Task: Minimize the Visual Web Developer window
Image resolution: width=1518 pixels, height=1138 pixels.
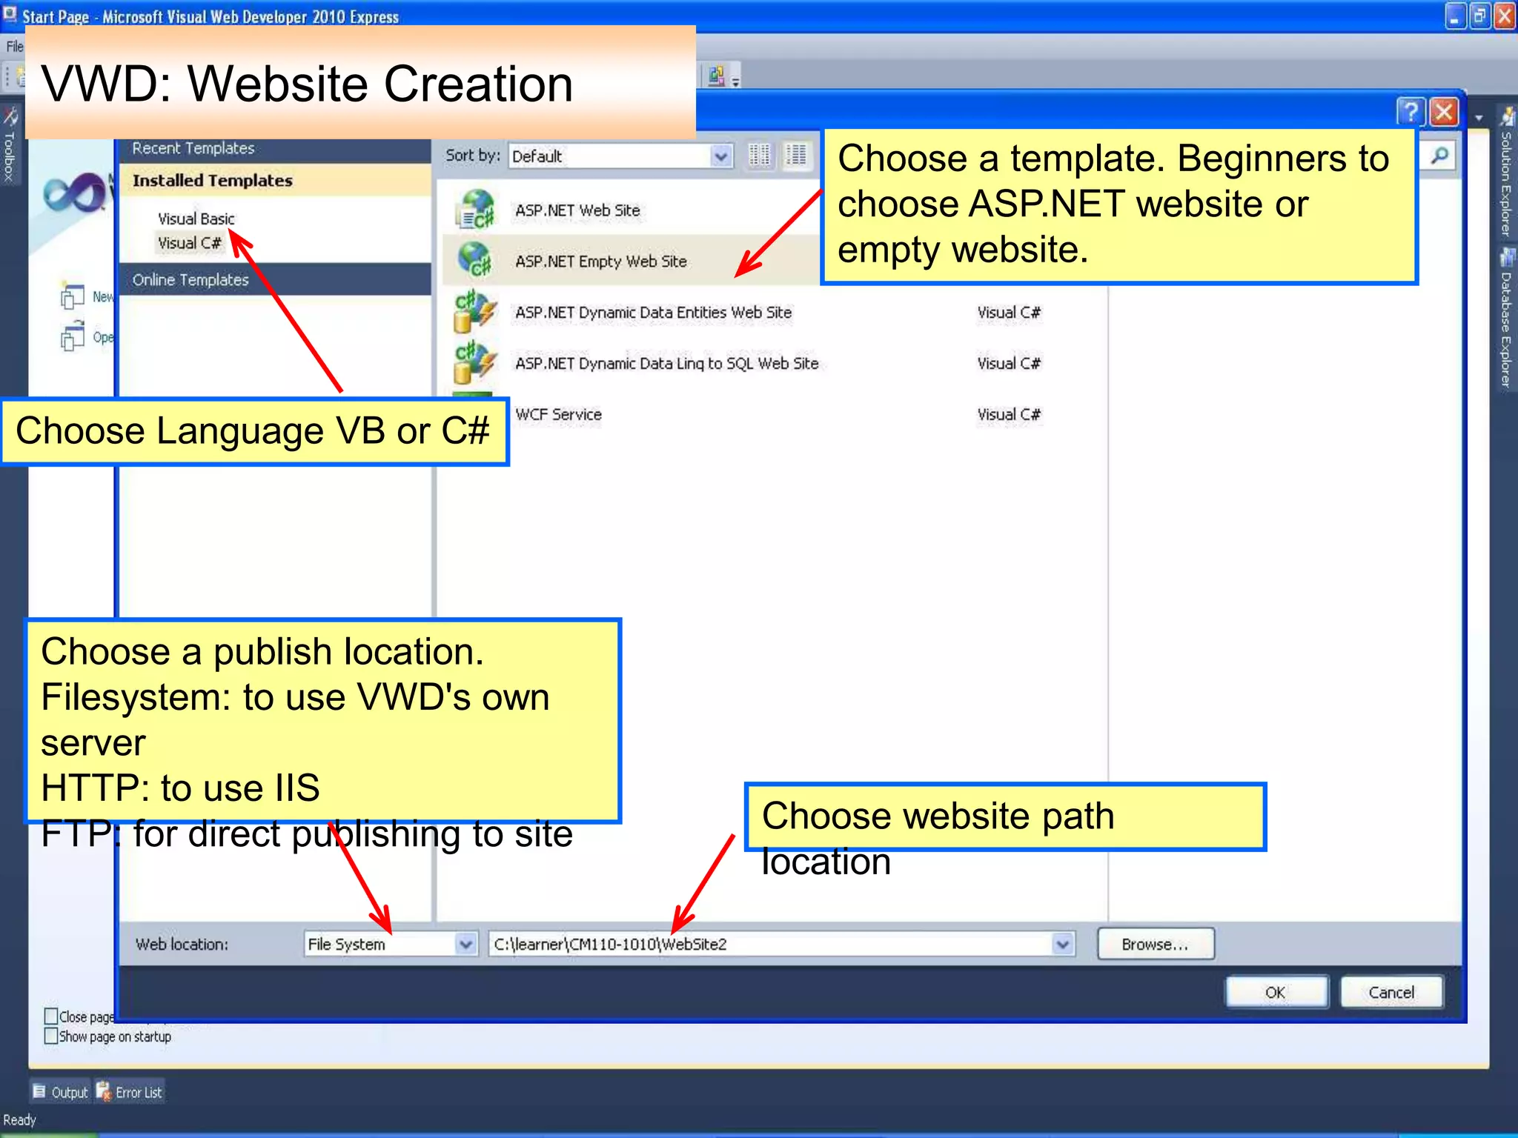Action: point(1455,16)
